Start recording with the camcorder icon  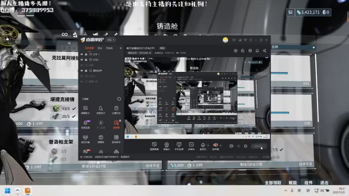click(231, 146)
